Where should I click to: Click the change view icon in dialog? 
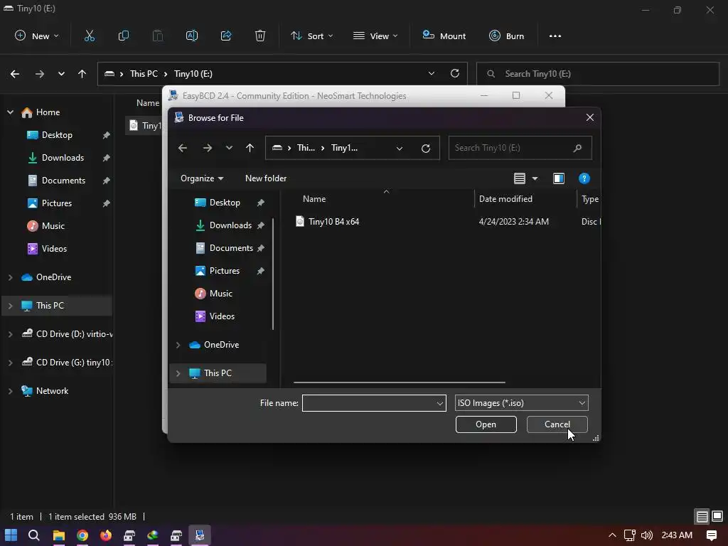click(520, 178)
